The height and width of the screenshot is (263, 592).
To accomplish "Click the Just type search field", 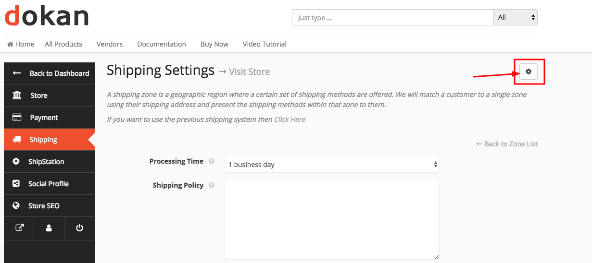I will point(392,18).
